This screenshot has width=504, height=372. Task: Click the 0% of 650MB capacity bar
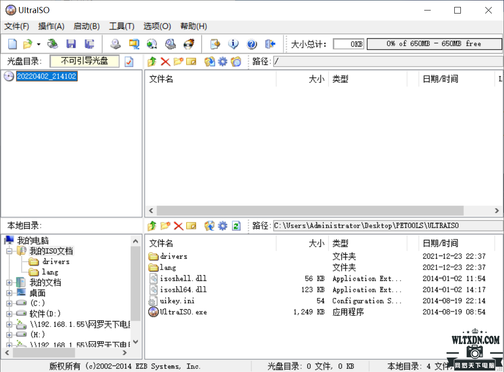coord(434,44)
